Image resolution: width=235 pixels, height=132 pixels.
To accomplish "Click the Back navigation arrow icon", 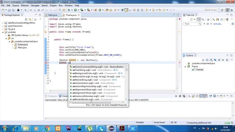I will (x=164, y=10).
